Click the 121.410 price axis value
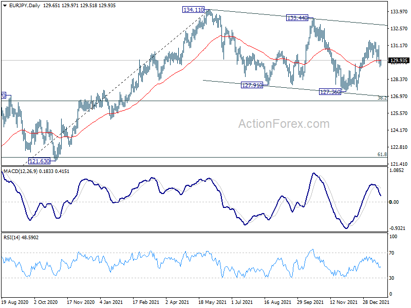The image size is (411, 308). 399,164
